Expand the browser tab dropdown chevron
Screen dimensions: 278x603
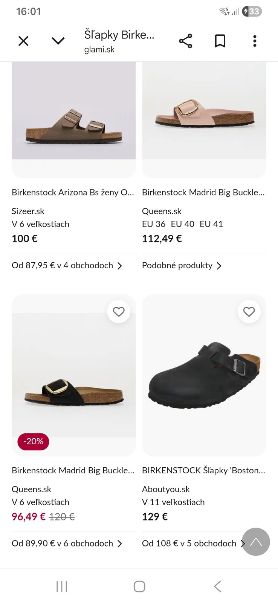click(x=58, y=41)
